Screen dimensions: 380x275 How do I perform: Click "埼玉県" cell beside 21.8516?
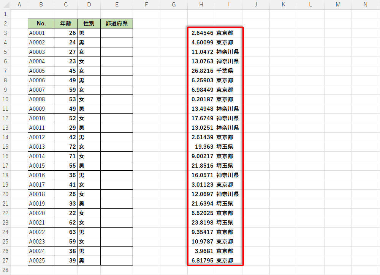(x=228, y=166)
